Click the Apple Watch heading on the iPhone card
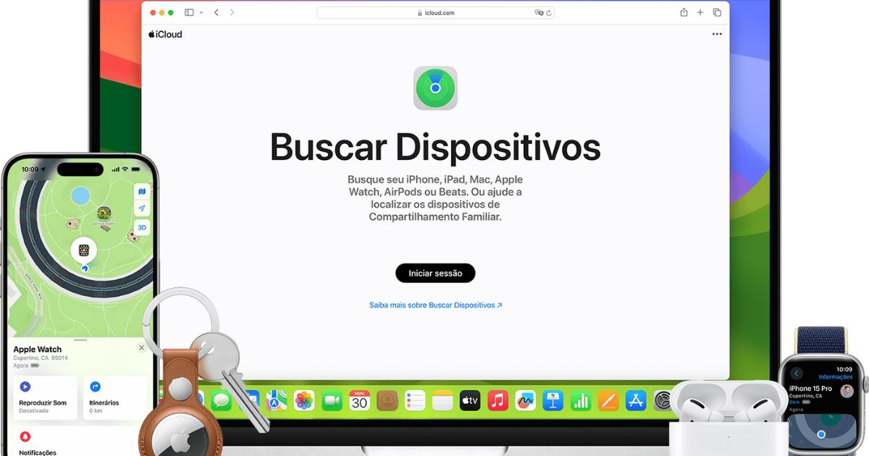The image size is (869, 456). tap(38, 350)
